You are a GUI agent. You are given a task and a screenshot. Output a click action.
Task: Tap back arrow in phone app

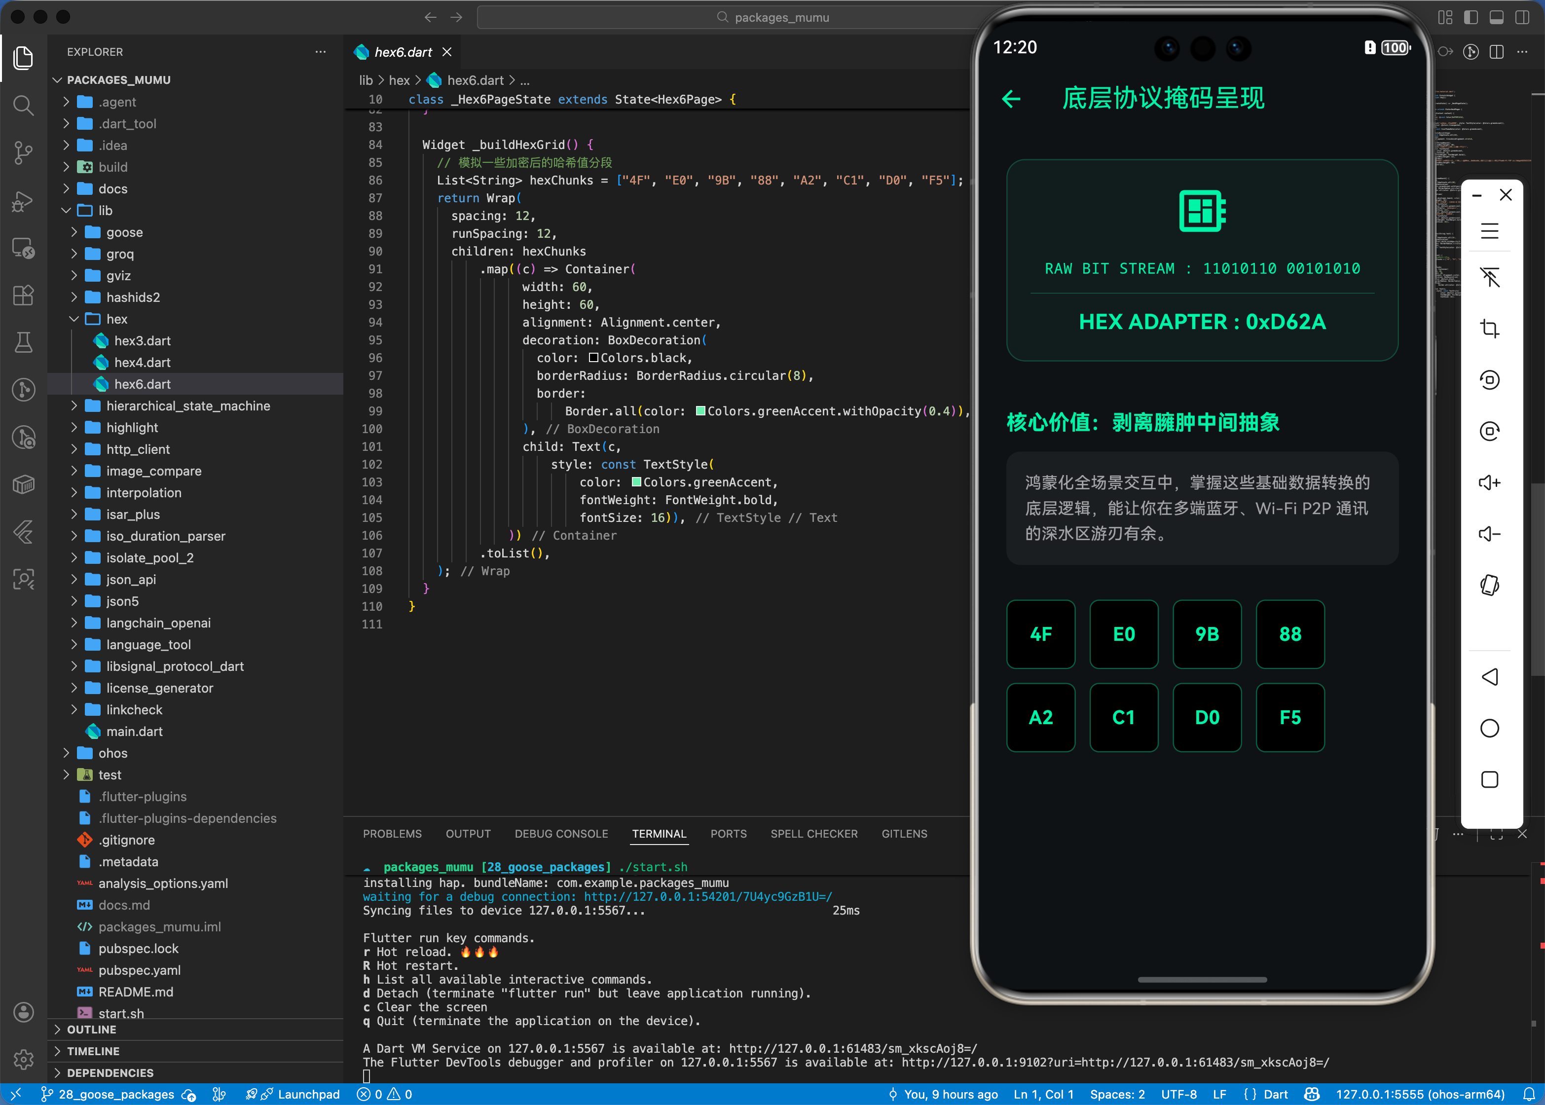point(1012,99)
